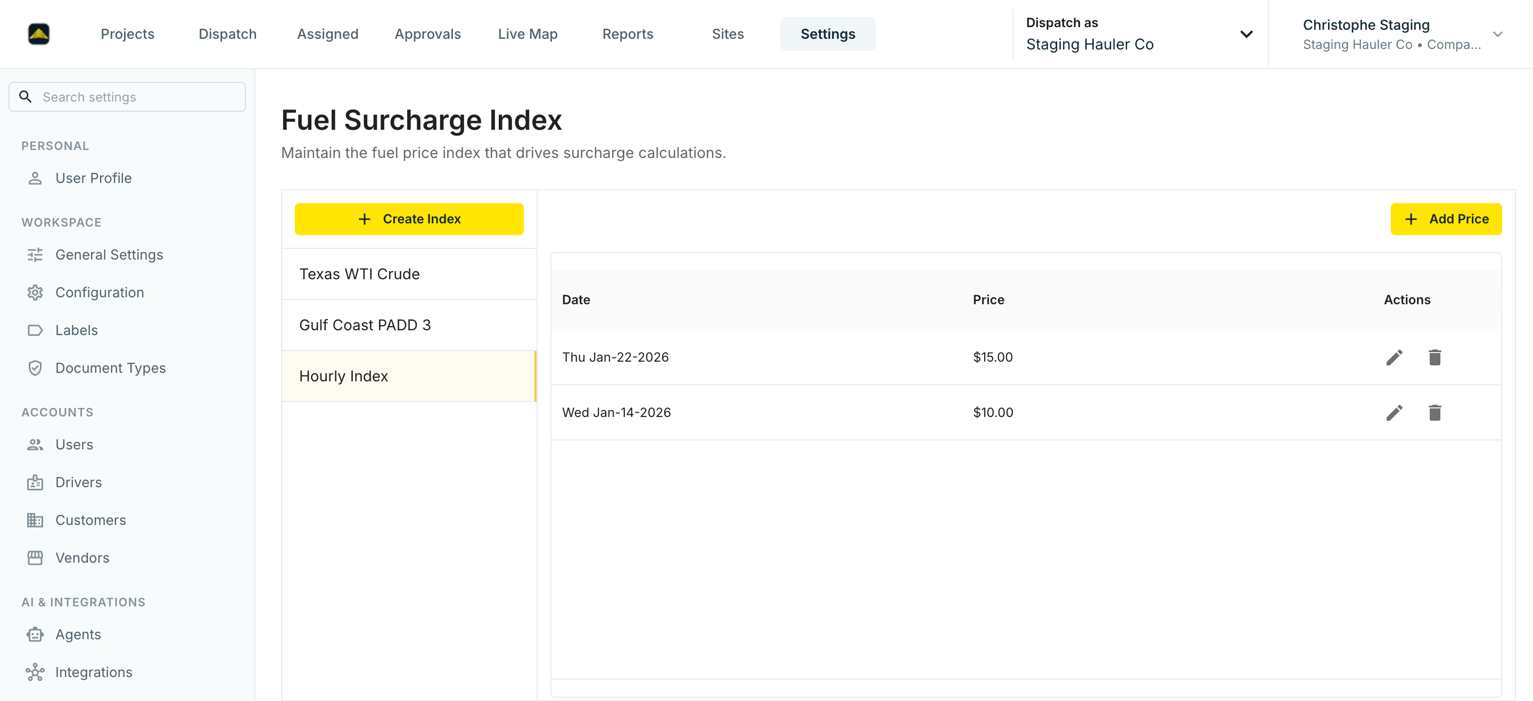Edit the Thu Jan-22-2026 price entry

(x=1395, y=357)
